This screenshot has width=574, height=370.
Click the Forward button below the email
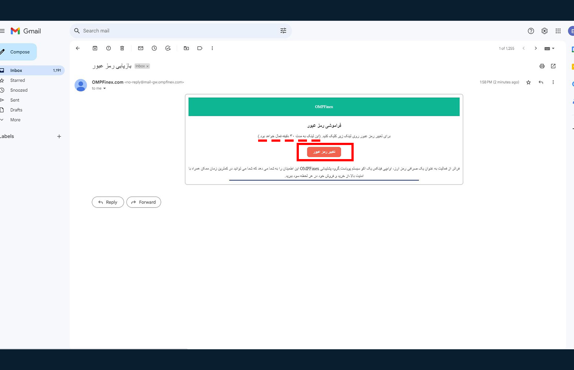pos(144,202)
